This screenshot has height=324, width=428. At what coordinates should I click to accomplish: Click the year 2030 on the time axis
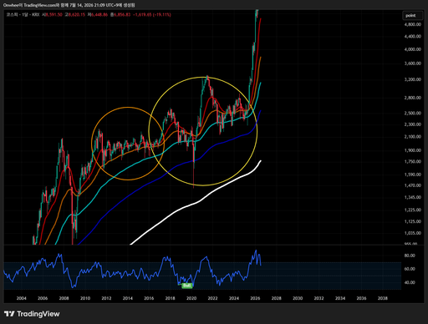click(x=298, y=298)
